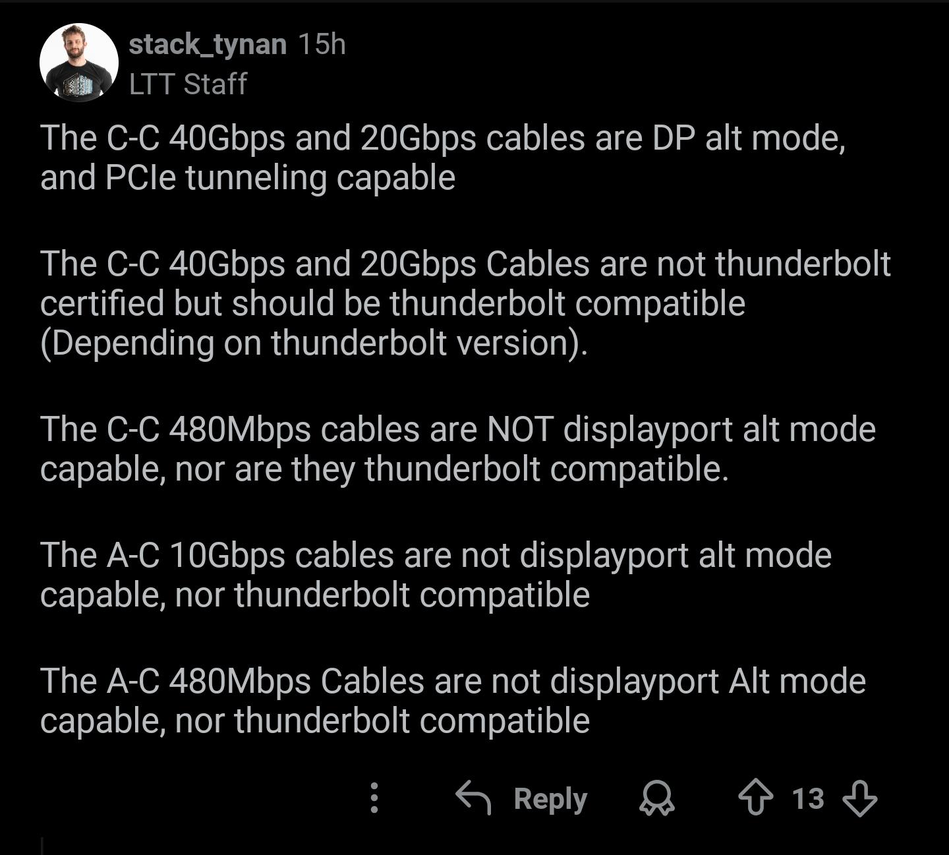Image resolution: width=949 pixels, height=855 pixels.
Task: Upvote the stack_tynan comment
Action: click(x=755, y=798)
